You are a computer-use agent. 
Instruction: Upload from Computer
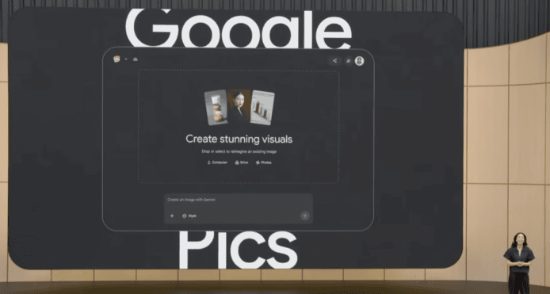tap(217, 162)
